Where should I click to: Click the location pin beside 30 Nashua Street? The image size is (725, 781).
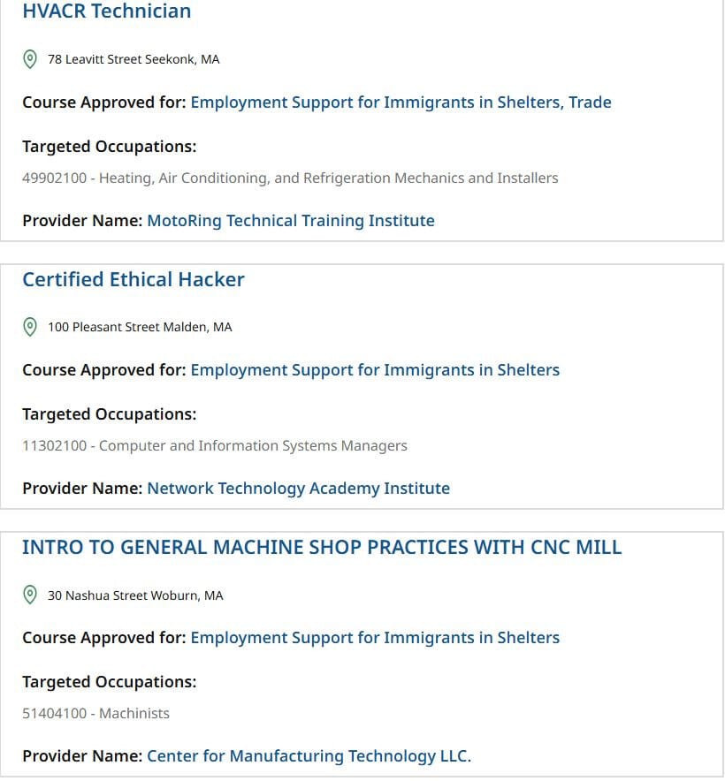[x=30, y=595]
